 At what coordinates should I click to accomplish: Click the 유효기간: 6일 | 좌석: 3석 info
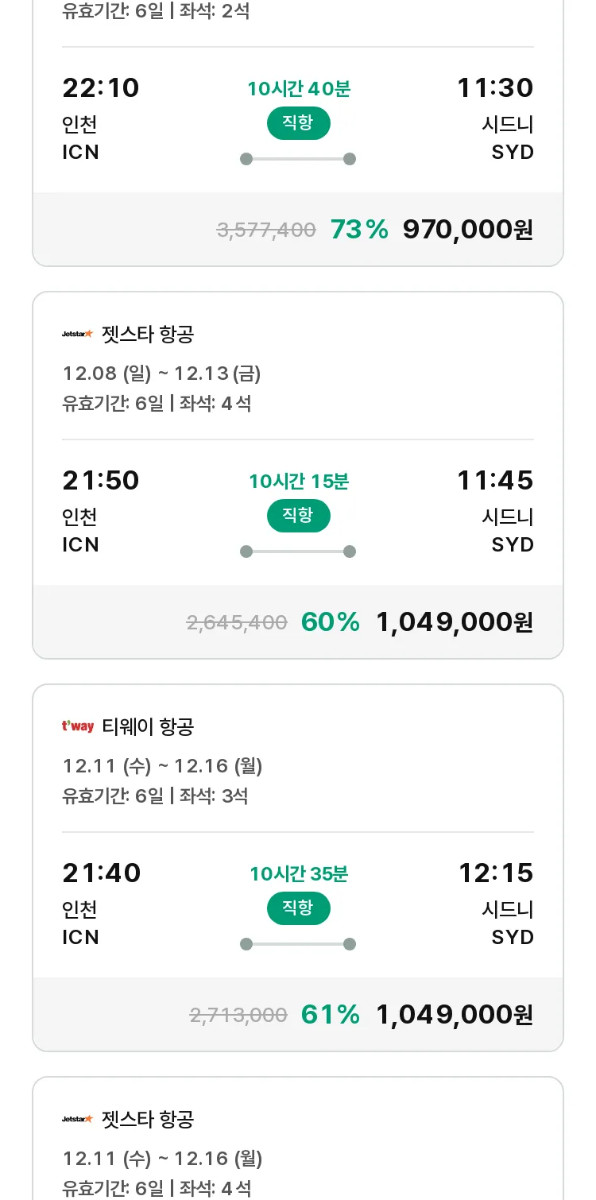coord(155,796)
